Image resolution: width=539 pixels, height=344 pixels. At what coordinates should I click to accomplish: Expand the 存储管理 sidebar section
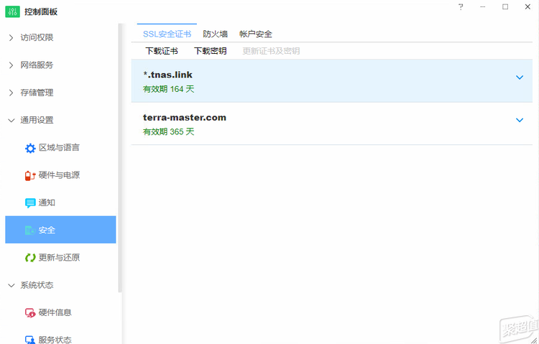click(11, 93)
